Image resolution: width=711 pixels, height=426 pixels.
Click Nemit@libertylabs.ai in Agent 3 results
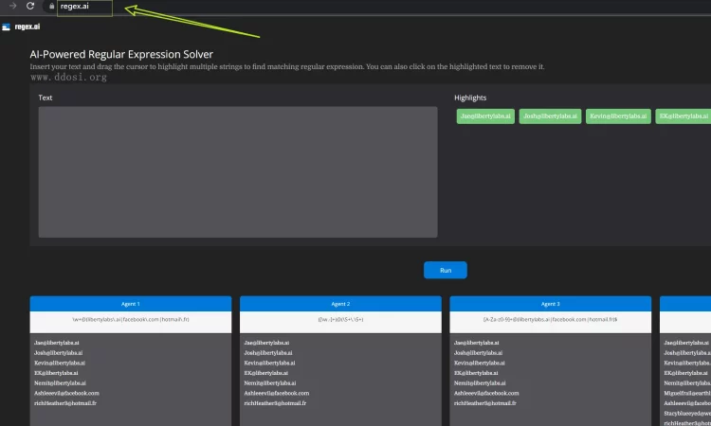481,383
